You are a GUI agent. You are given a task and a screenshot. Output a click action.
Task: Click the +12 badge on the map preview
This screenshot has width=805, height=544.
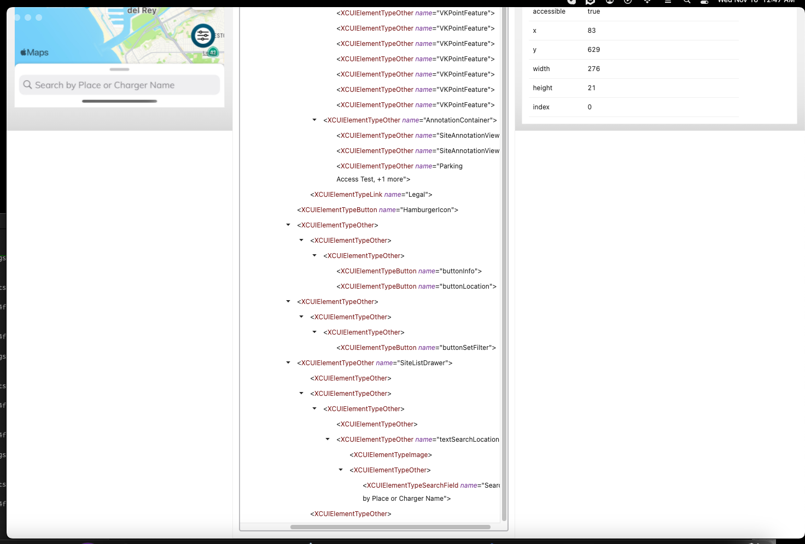[213, 52]
